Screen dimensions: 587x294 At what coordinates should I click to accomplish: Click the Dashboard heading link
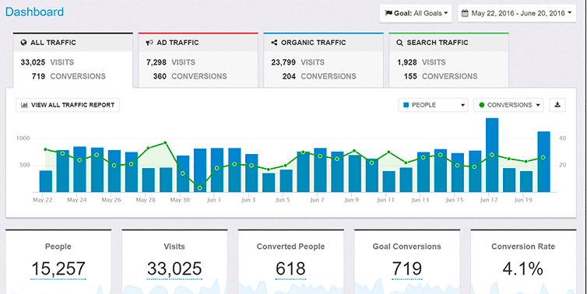click(x=34, y=12)
